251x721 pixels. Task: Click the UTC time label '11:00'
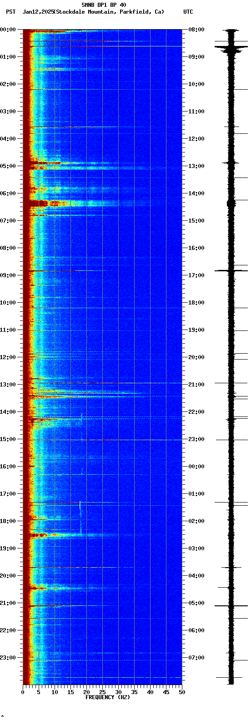[x=196, y=112]
